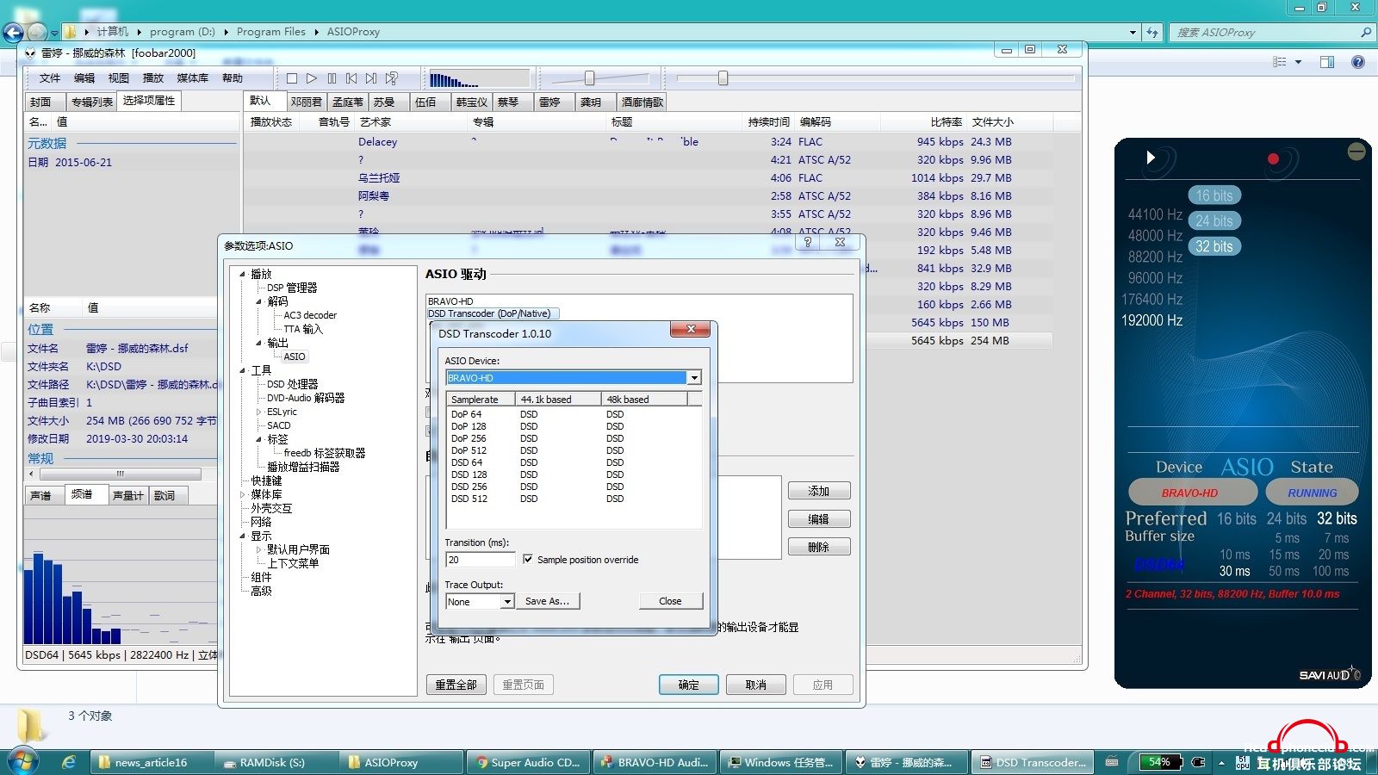Click the 取消 button in preferences
1378x775 pixels.
[756, 685]
